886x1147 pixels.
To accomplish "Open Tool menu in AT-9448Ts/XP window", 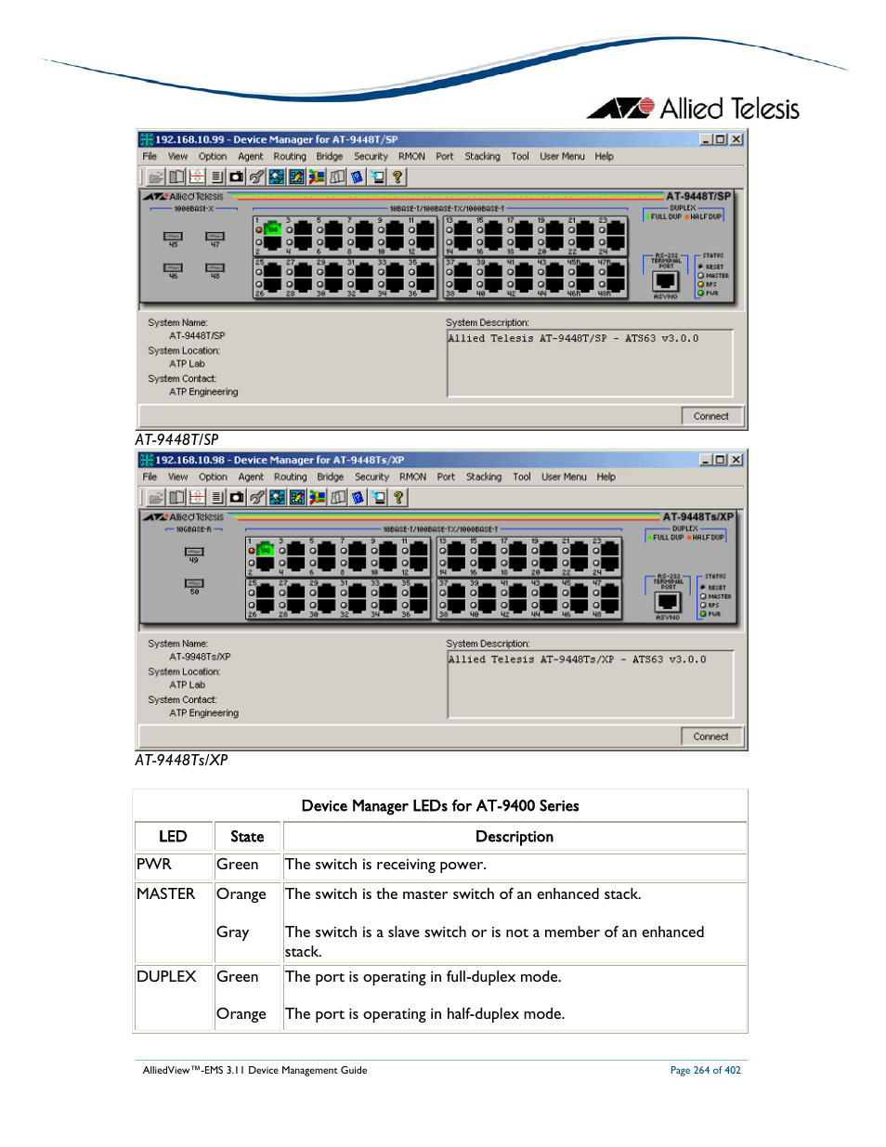I will coord(522,476).
